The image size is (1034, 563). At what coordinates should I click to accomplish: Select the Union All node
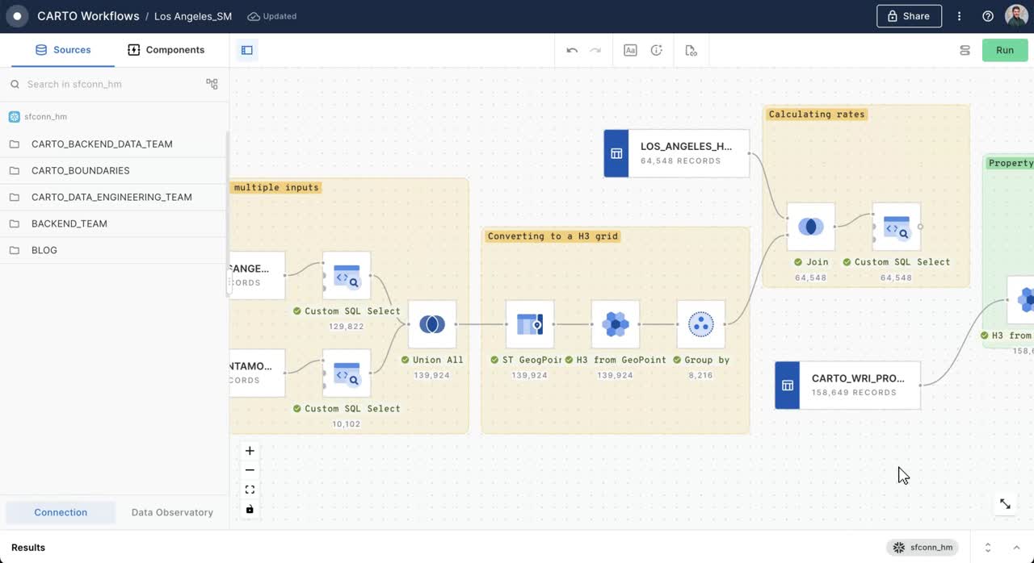point(432,323)
